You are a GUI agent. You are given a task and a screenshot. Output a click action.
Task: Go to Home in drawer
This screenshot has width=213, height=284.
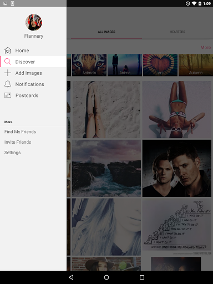click(x=33, y=50)
